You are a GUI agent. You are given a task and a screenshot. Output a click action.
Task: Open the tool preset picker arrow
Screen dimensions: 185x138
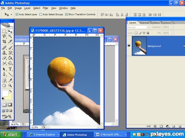pos(11,14)
